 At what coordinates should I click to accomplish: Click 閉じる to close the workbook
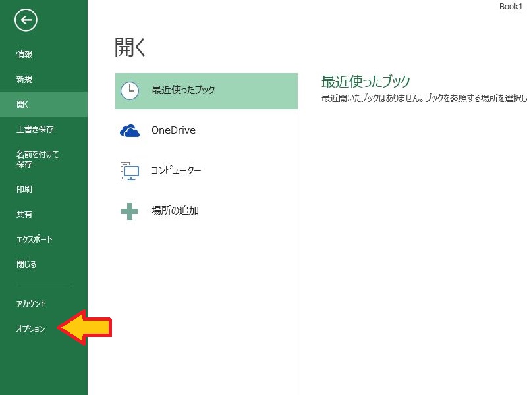(x=26, y=265)
